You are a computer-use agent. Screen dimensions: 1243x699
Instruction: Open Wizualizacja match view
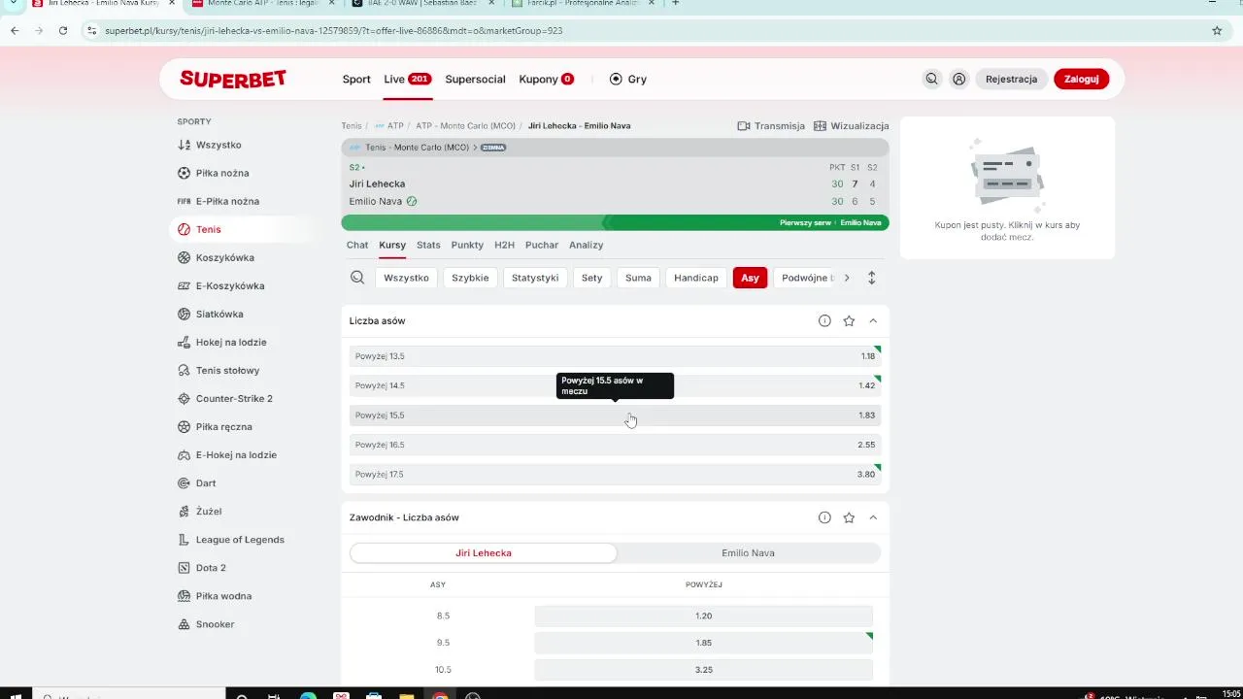(x=852, y=126)
